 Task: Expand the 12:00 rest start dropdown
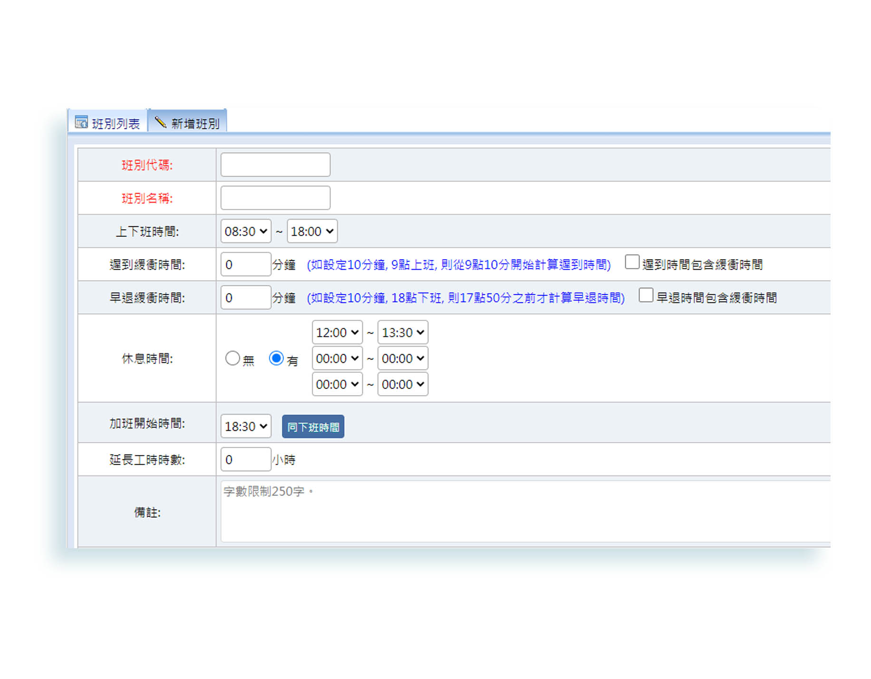(x=337, y=333)
